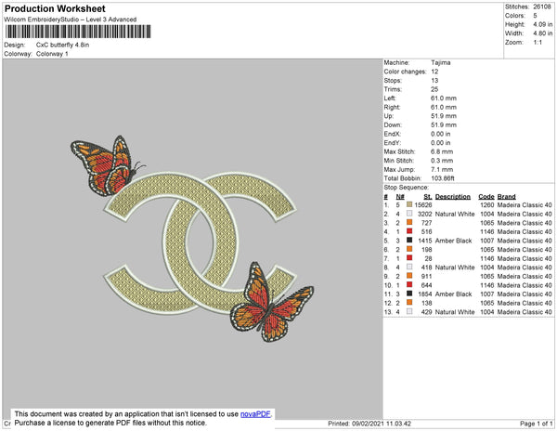Click the lower-right butterfly in the design preview
The image size is (557, 431).
(272, 302)
